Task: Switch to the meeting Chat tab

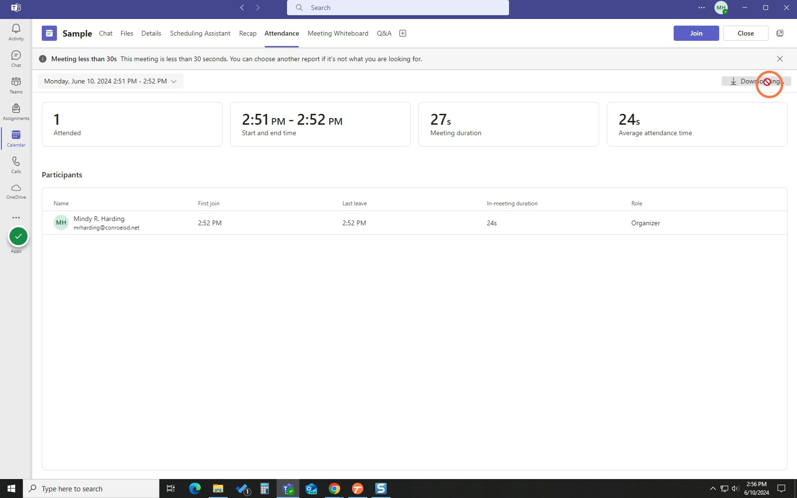Action: (106, 33)
